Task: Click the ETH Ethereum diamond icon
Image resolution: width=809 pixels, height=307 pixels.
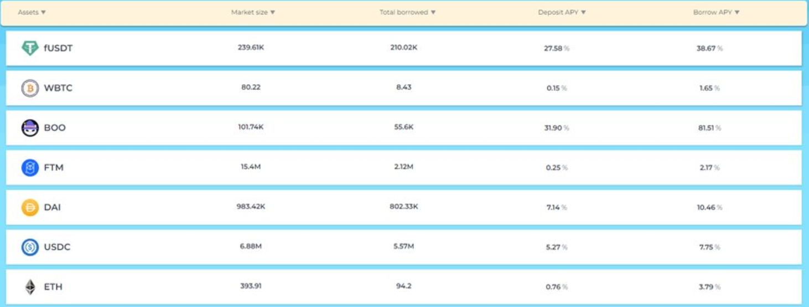Action: (30, 287)
